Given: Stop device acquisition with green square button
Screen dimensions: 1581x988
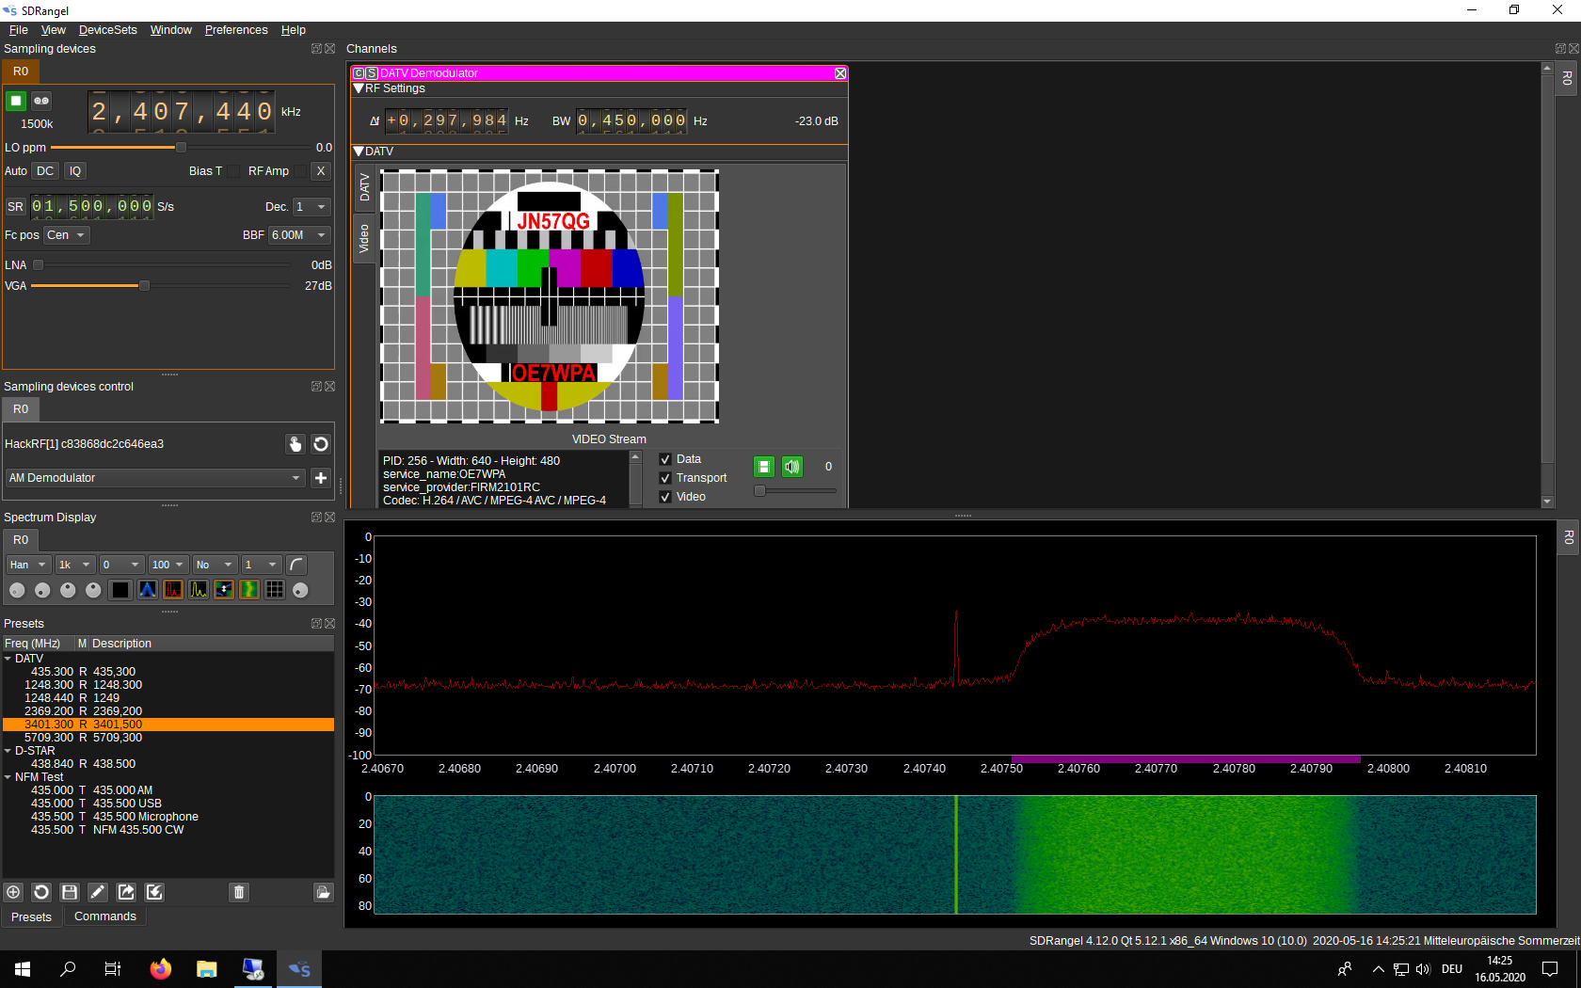Looking at the screenshot, I should click(x=16, y=101).
